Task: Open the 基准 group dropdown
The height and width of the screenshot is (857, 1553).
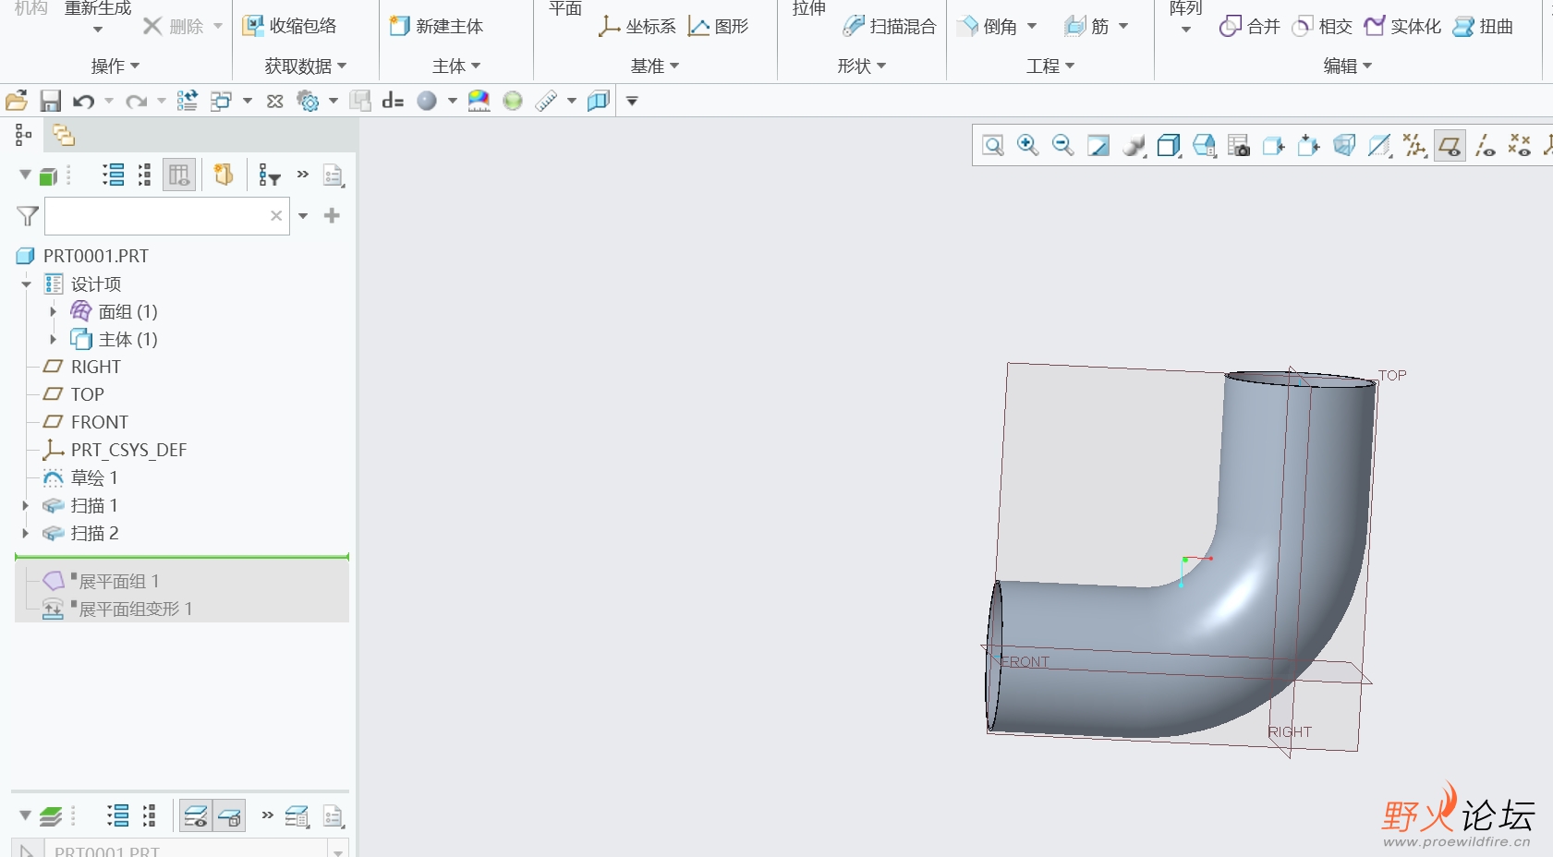Action: pos(655,66)
